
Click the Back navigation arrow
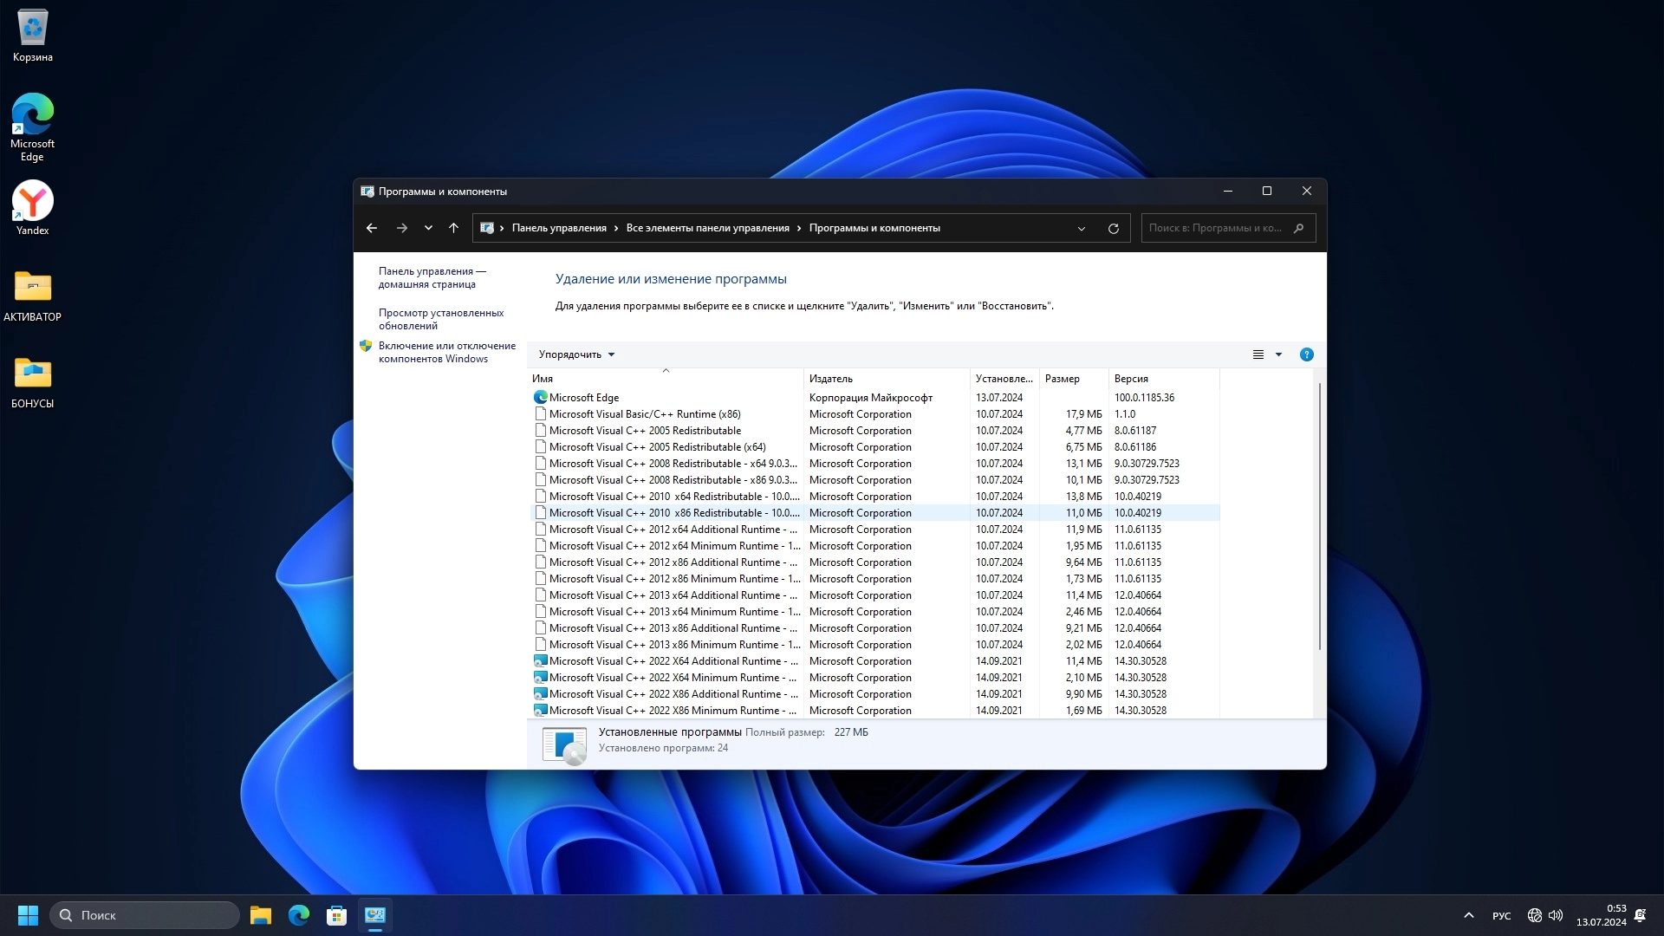point(372,228)
